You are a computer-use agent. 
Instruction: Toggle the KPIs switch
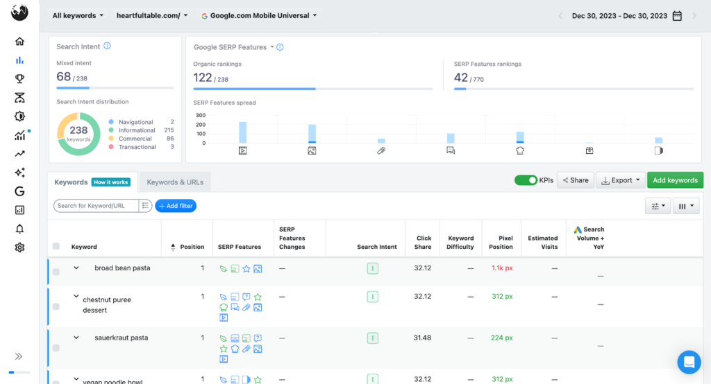526,180
